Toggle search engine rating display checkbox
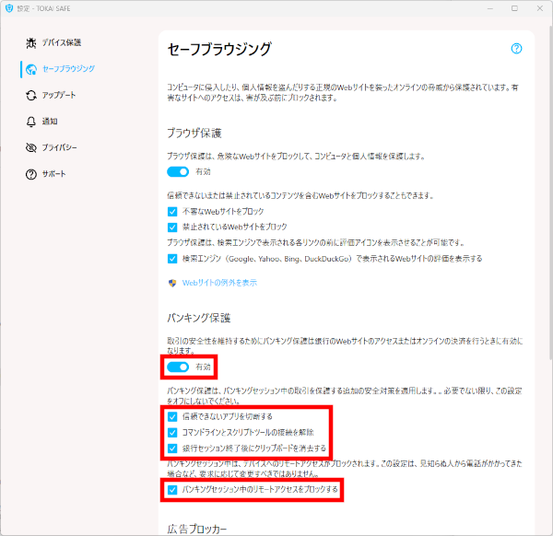Screen dimensions: 553x536 click(x=172, y=259)
